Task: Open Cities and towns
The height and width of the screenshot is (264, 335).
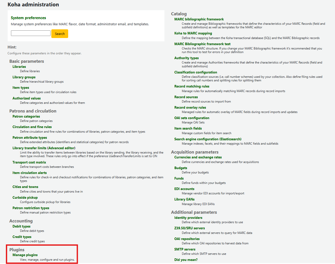Action: [25, 187]
